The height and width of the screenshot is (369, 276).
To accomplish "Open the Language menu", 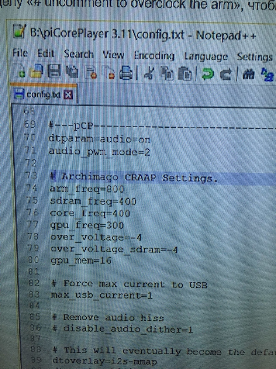I will tap(206, 57).
